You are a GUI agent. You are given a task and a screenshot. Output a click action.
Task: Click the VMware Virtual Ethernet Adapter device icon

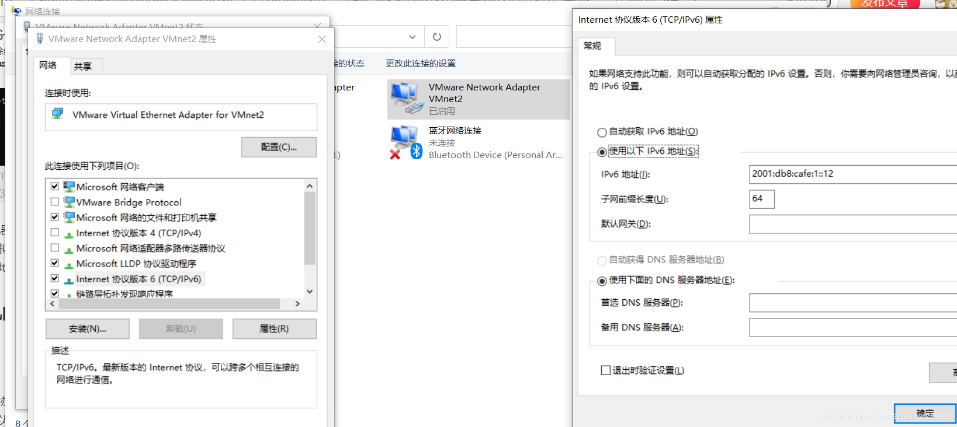[57, 114]
